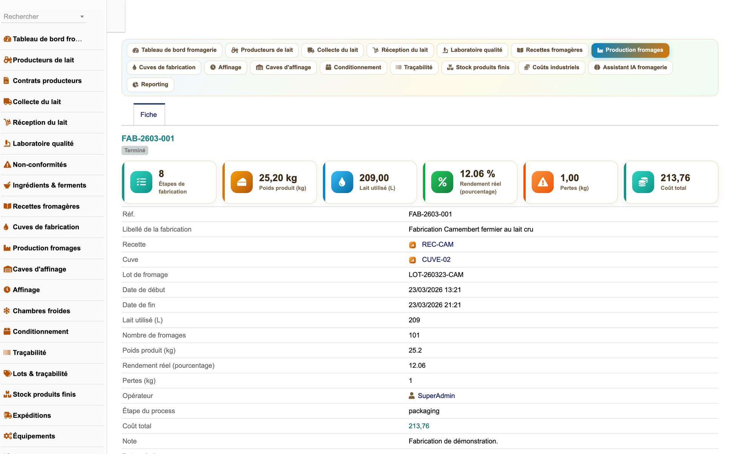Select the active Production fromages top button
The height and width of the screenshot is (454, 734).
630,50
